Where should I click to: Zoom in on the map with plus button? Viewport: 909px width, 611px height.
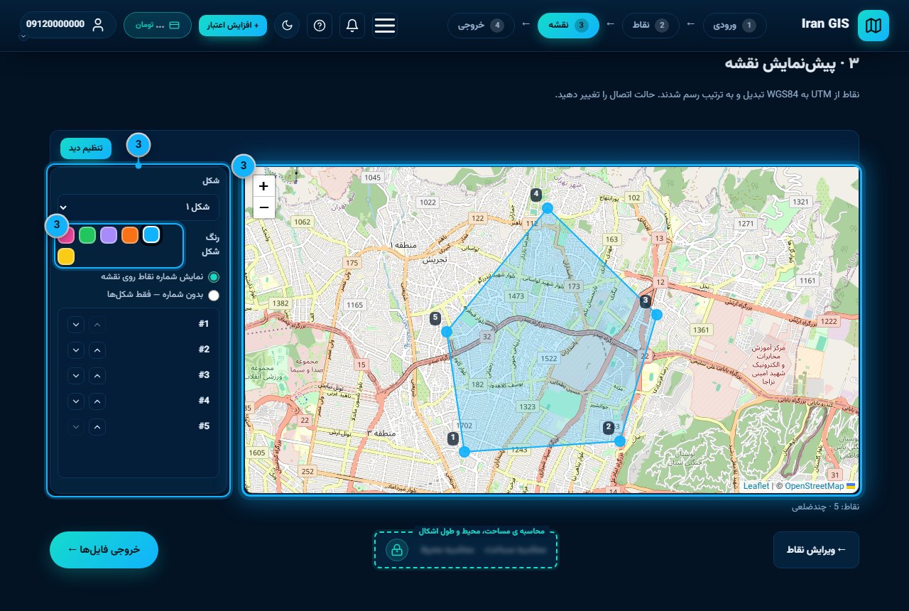pos(263,186)
